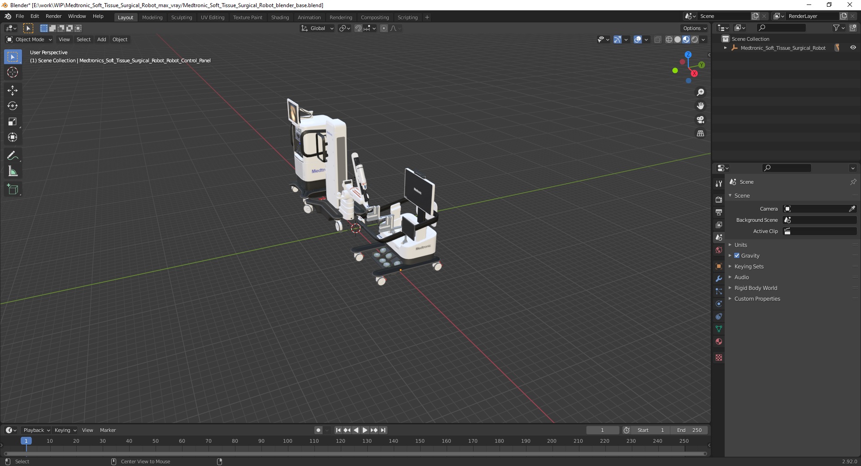
Task: Switch perspective/orthographic grid icon
Action: [x=700, y=134]
